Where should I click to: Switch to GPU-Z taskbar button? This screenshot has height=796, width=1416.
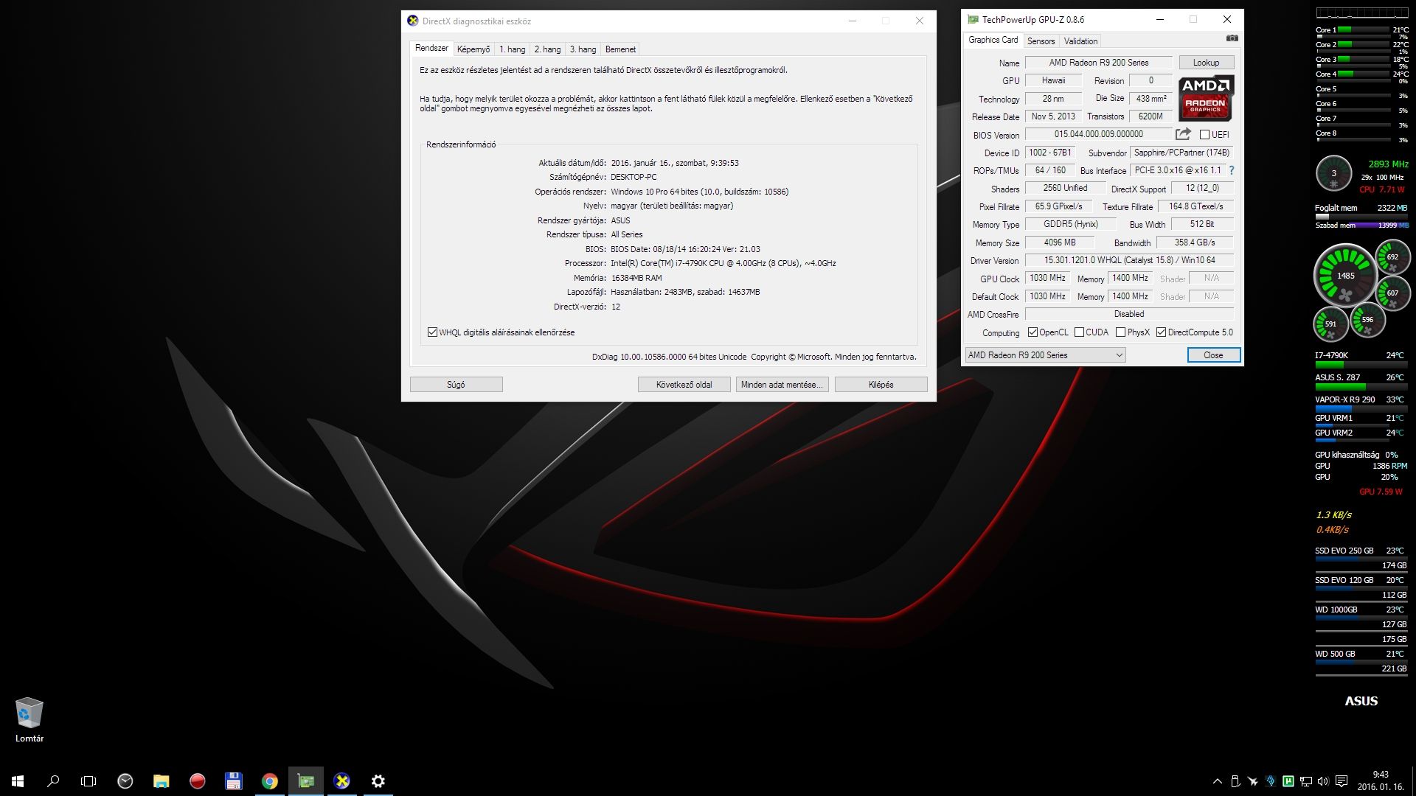coord(305,781)
